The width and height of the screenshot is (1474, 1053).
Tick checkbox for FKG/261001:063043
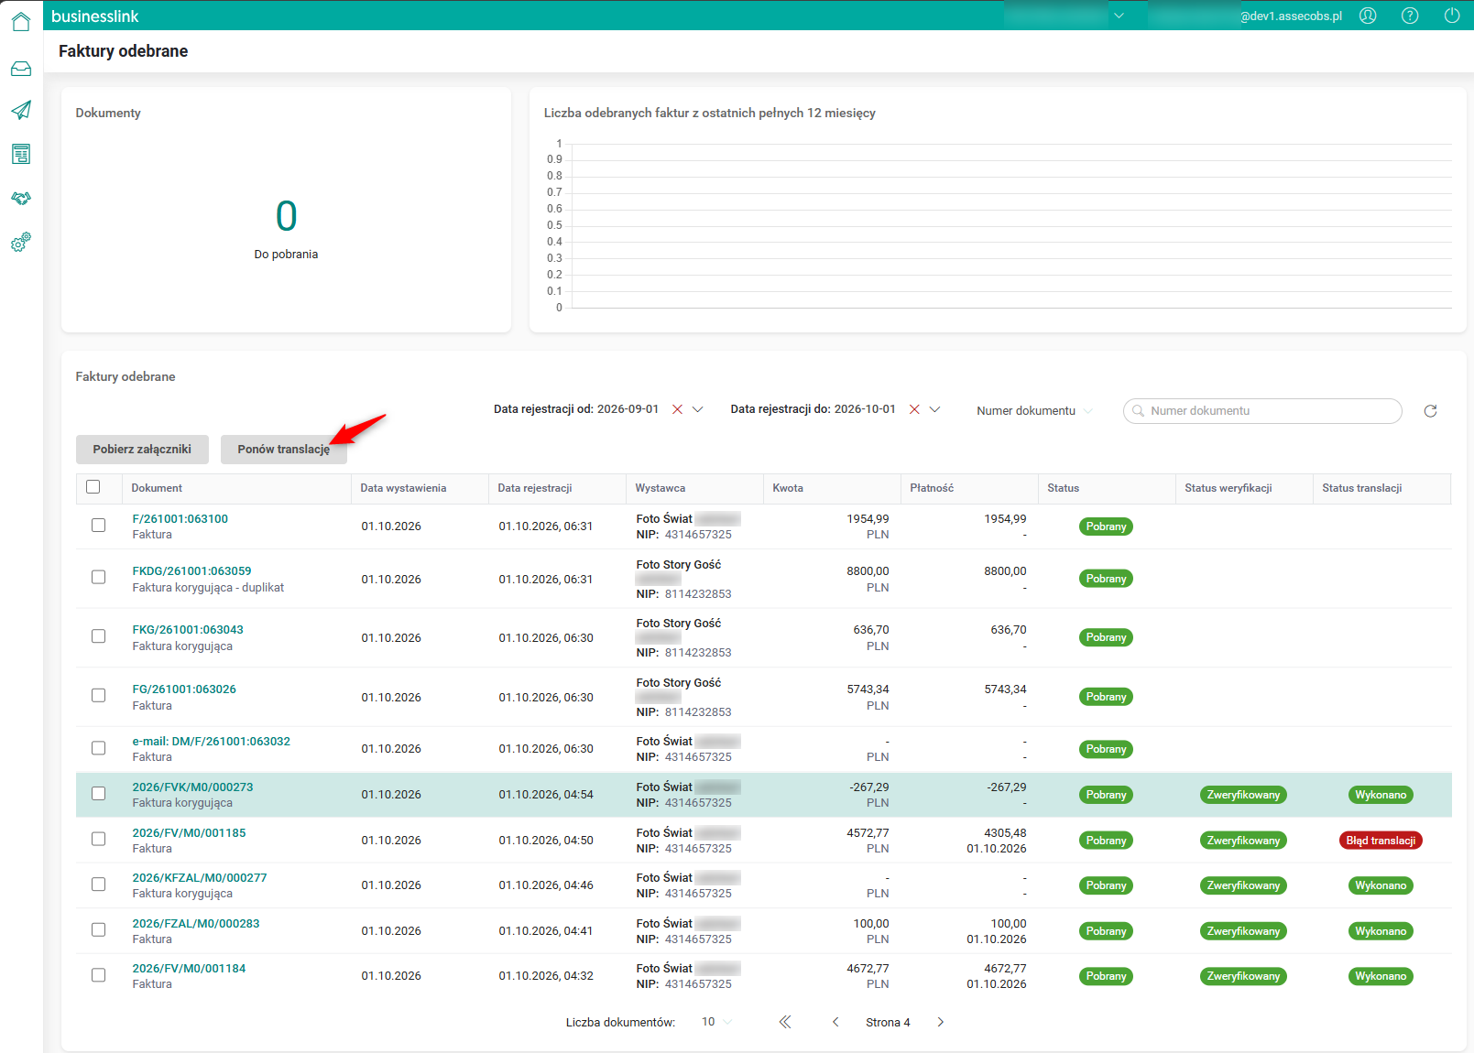[x=99, y=636]
